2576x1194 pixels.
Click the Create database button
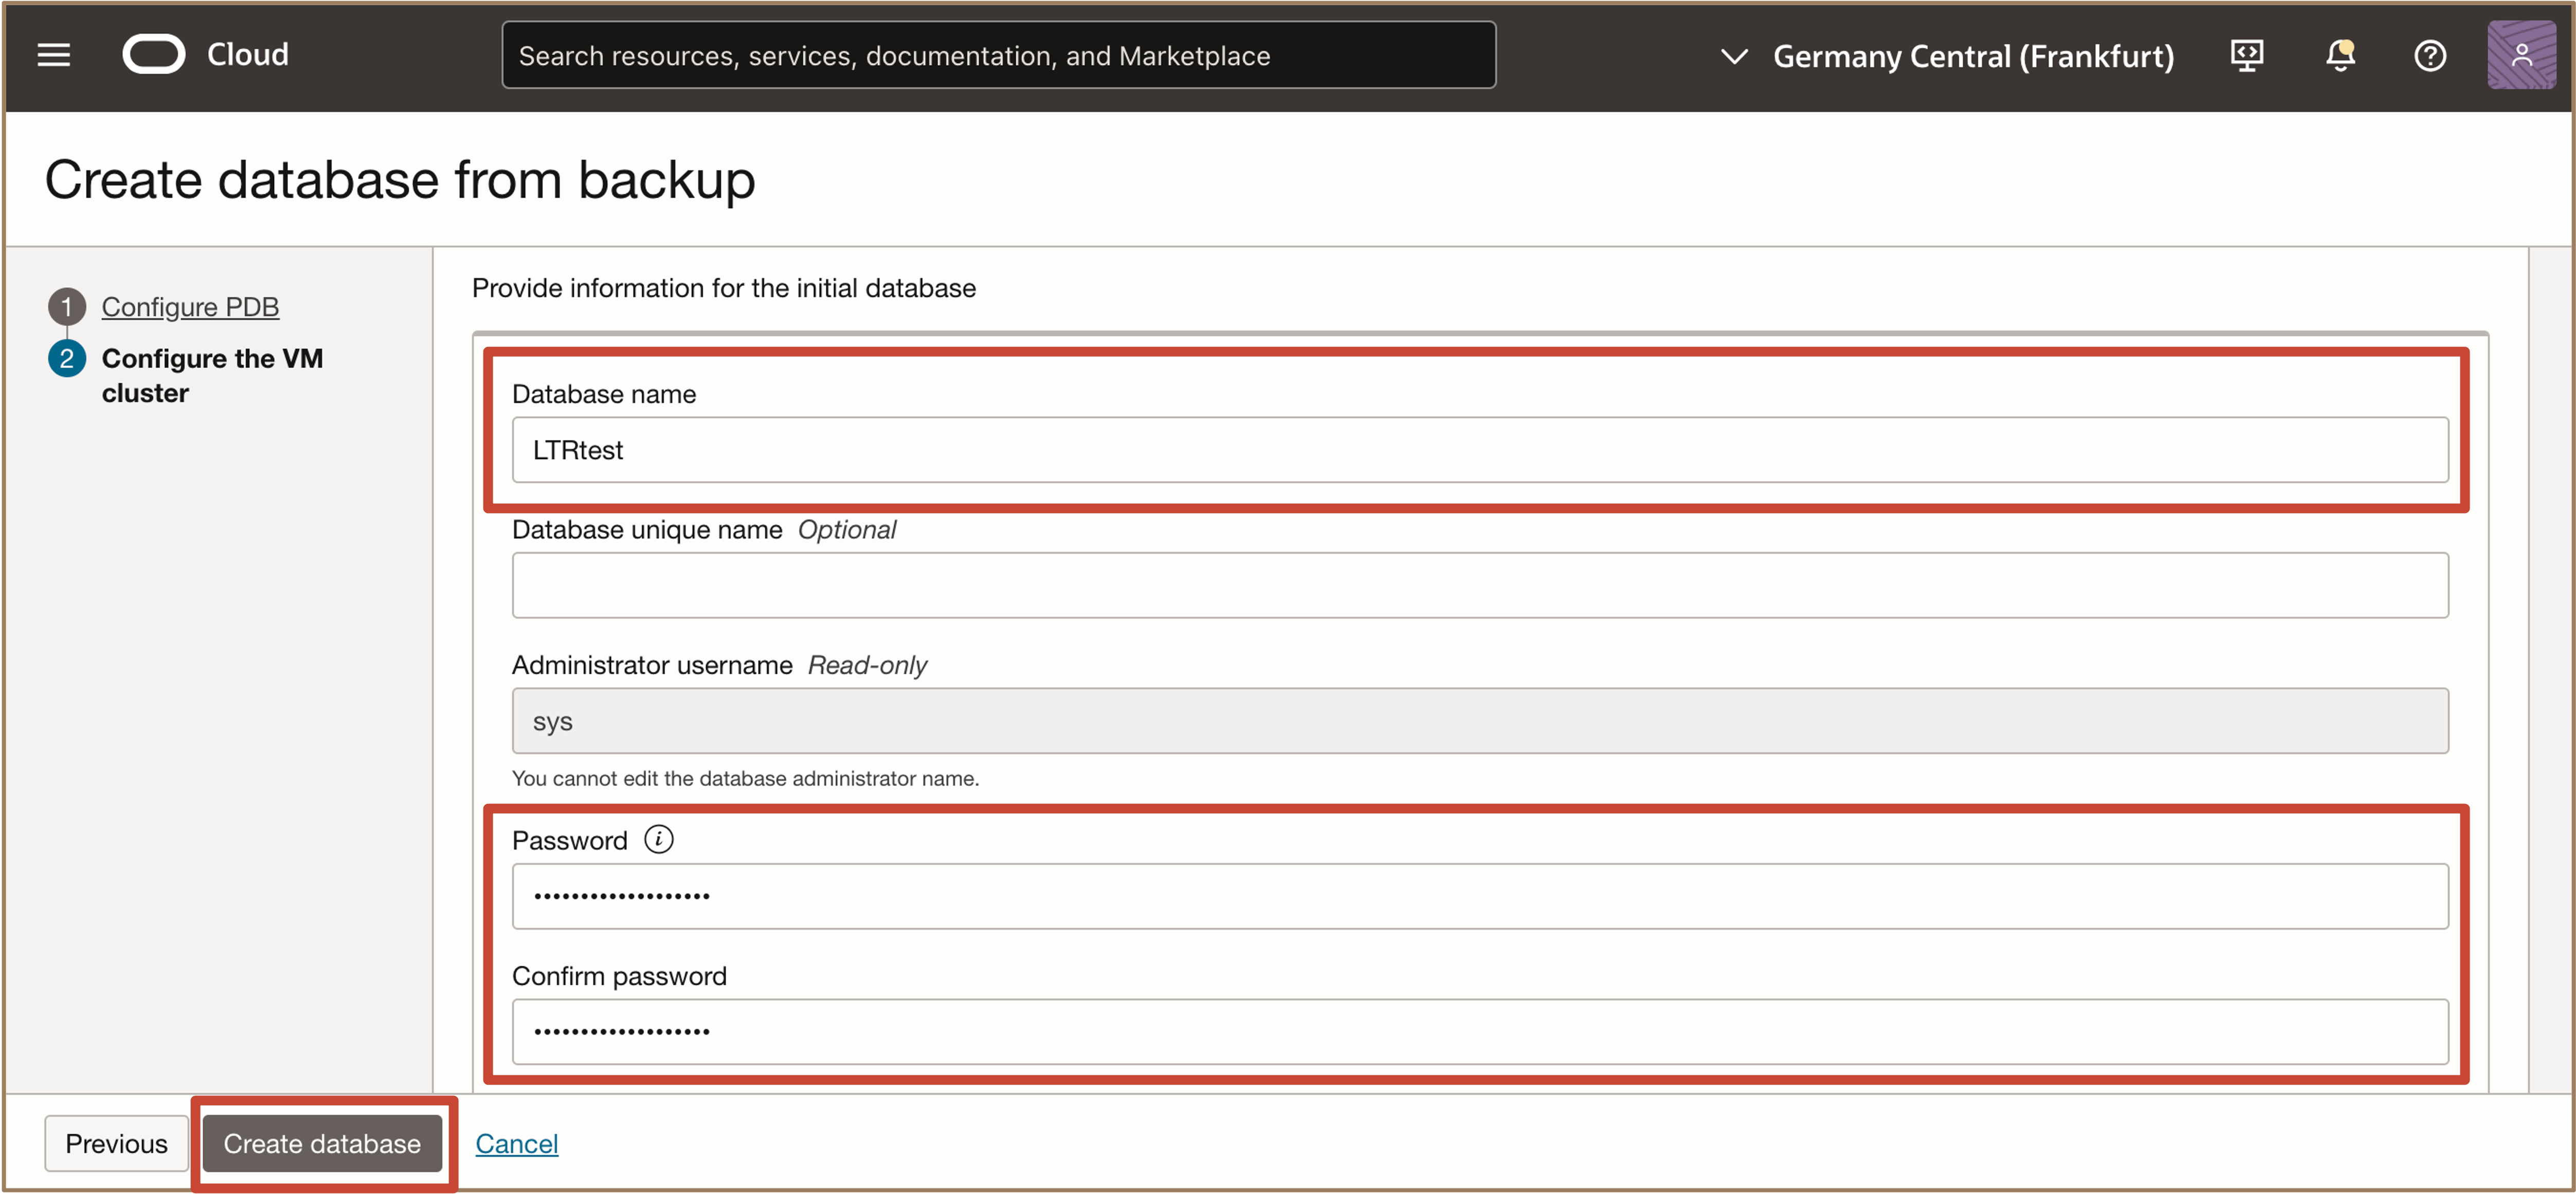pos(322,1143)
